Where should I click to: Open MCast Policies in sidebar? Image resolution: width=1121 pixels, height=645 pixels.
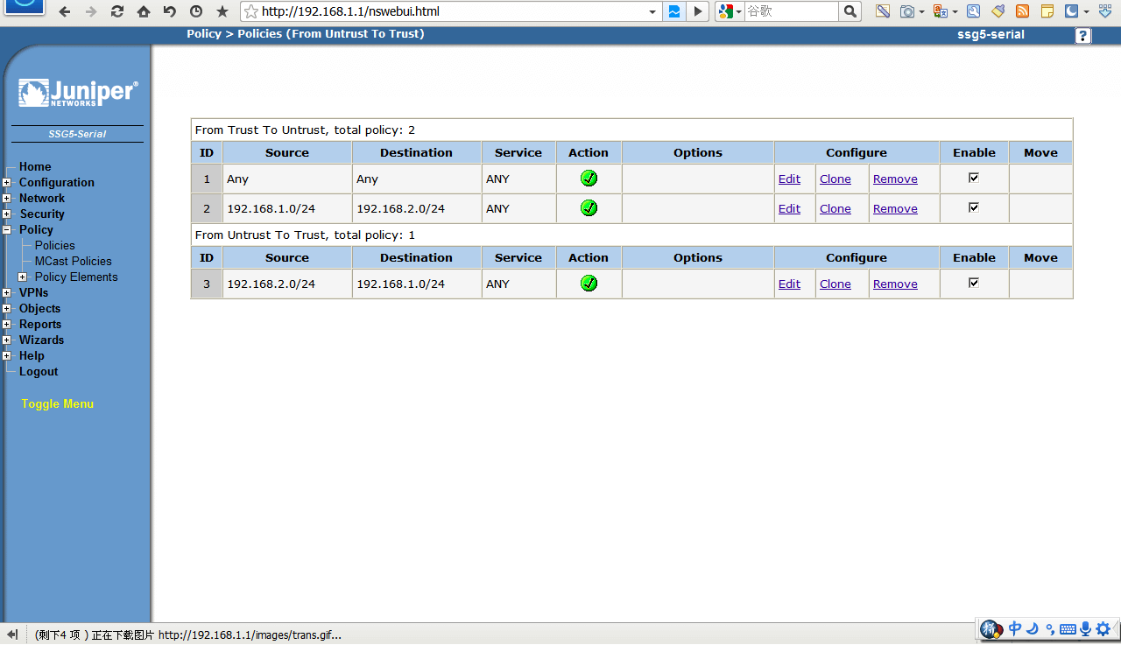pyautogui.click(x=73, y=261)
